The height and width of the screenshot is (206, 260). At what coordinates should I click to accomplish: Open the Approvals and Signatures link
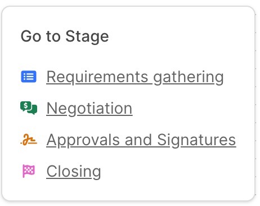tap(141, 140)
